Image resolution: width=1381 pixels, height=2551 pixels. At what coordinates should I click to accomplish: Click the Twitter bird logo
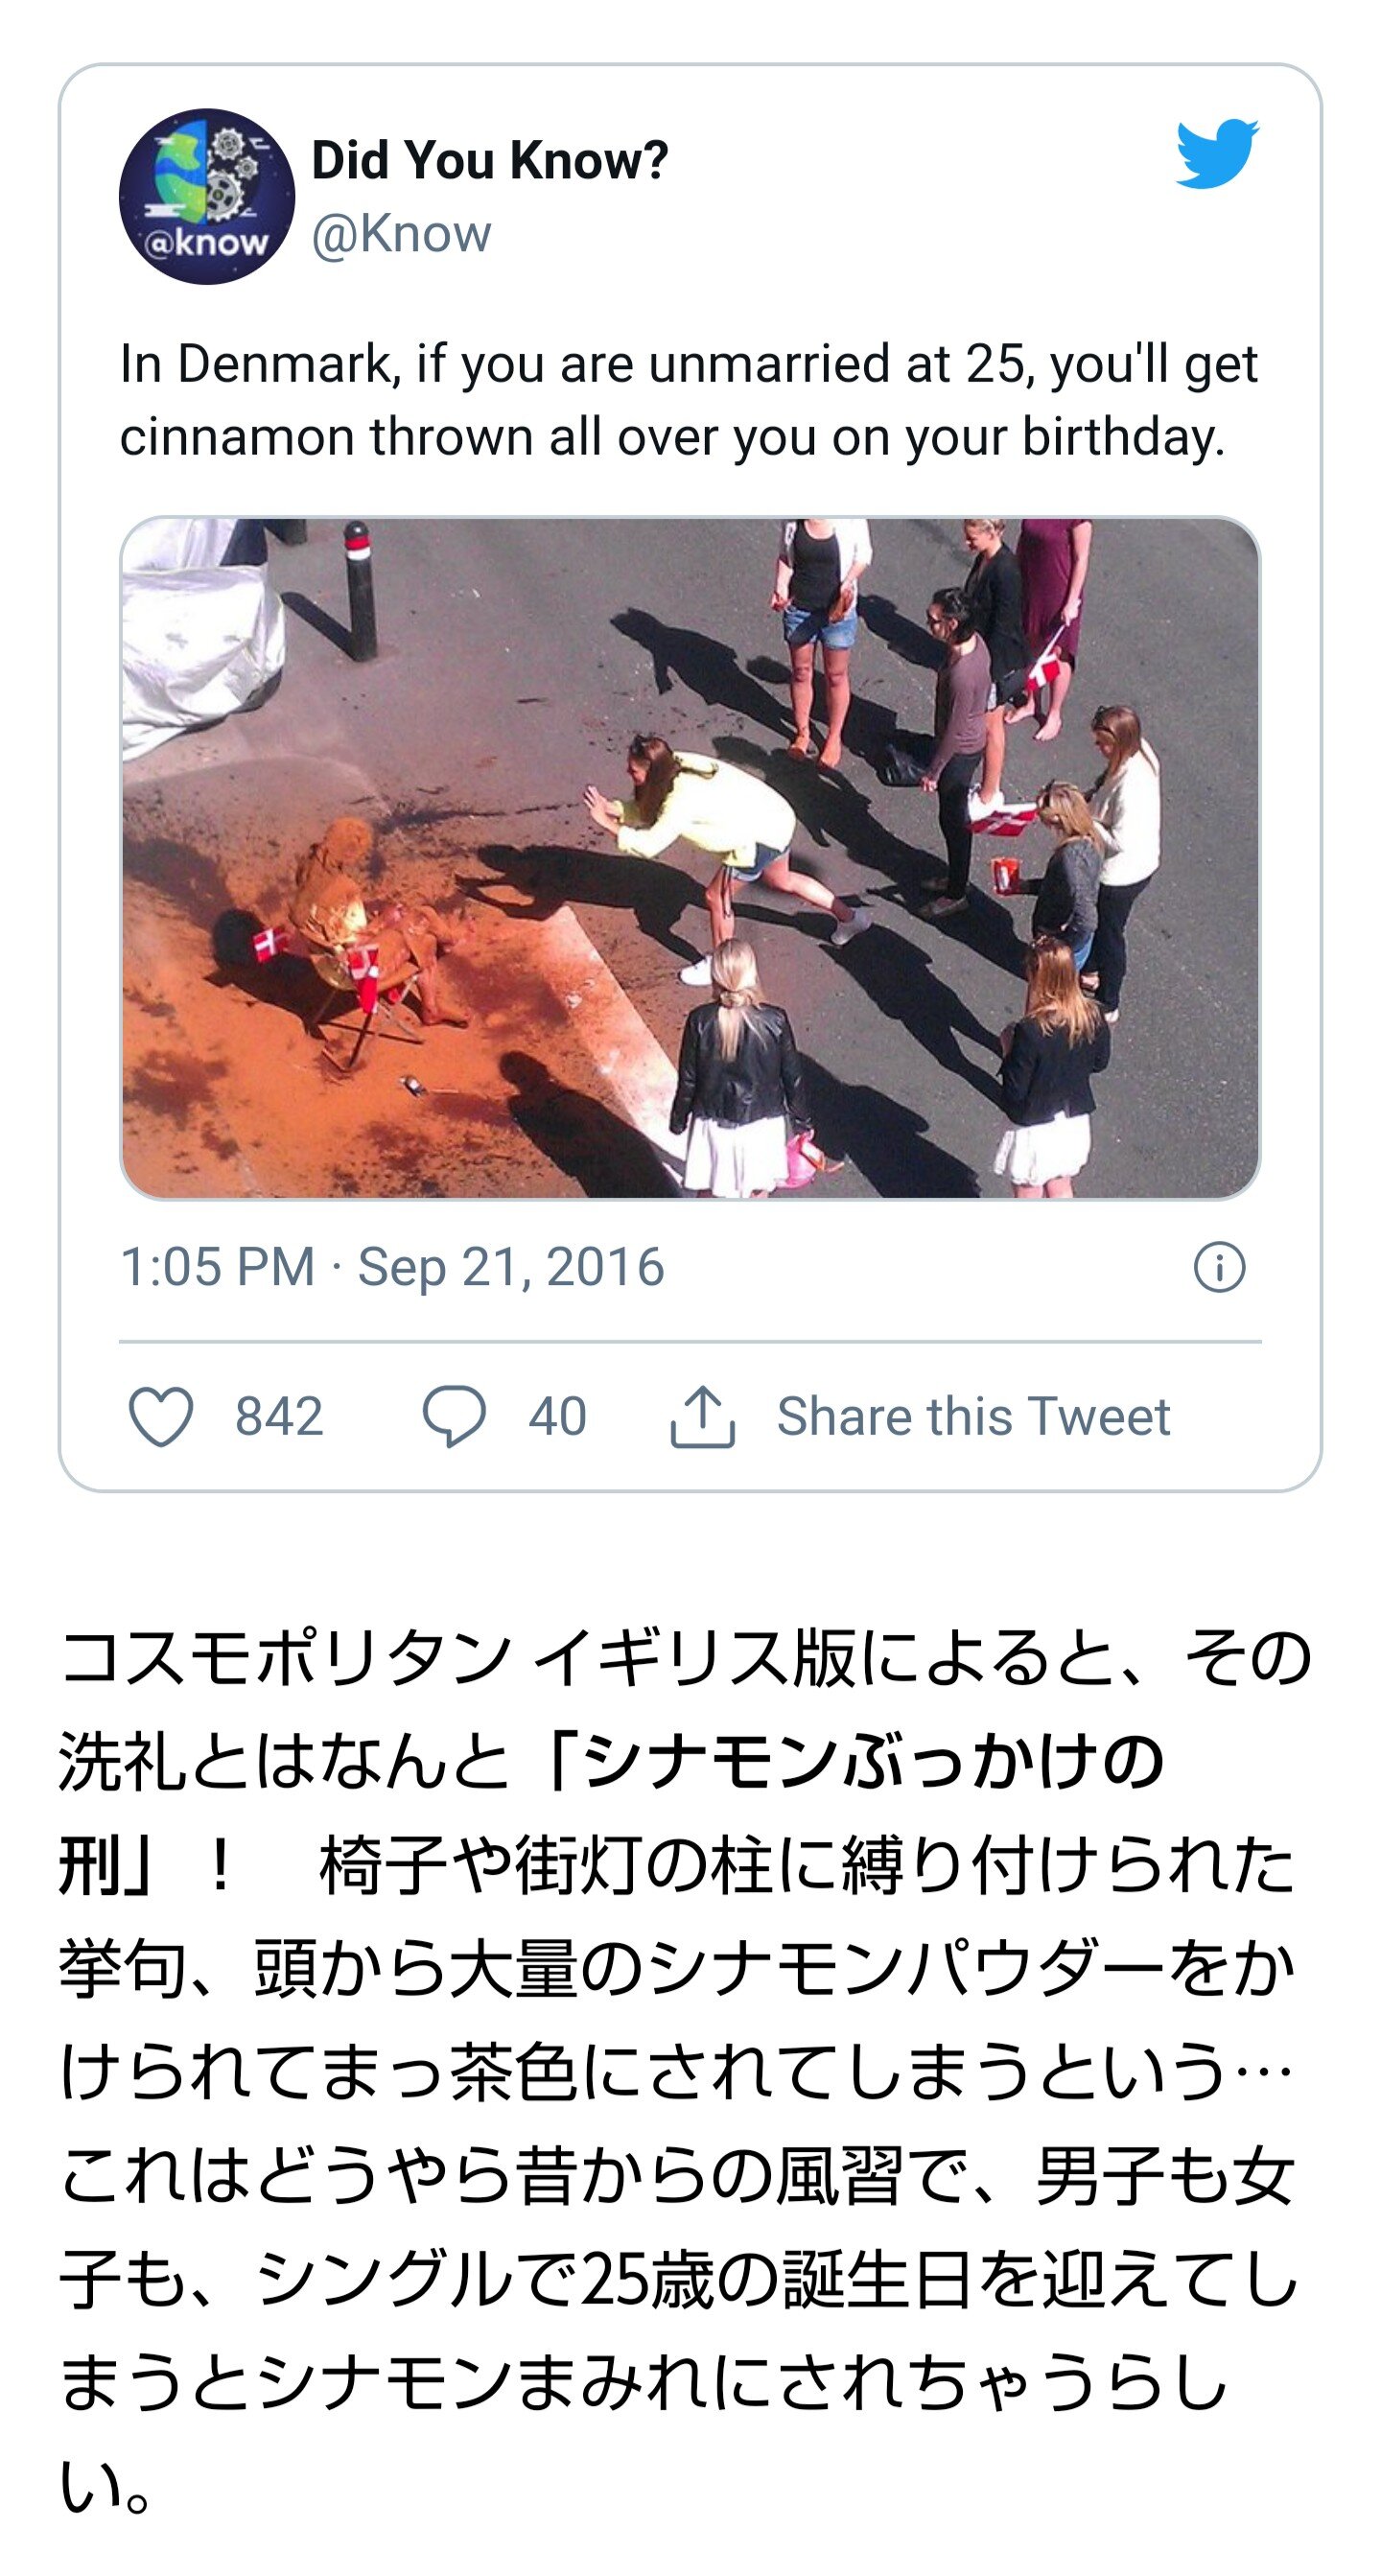1217,153
